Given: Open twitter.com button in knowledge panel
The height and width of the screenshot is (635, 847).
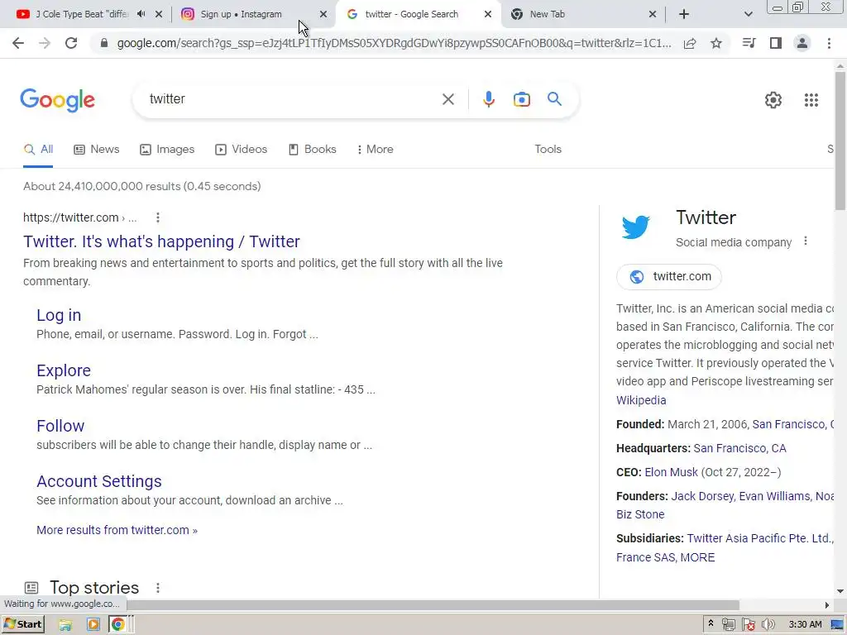Looking at the screenshot, I should point(668,276).
